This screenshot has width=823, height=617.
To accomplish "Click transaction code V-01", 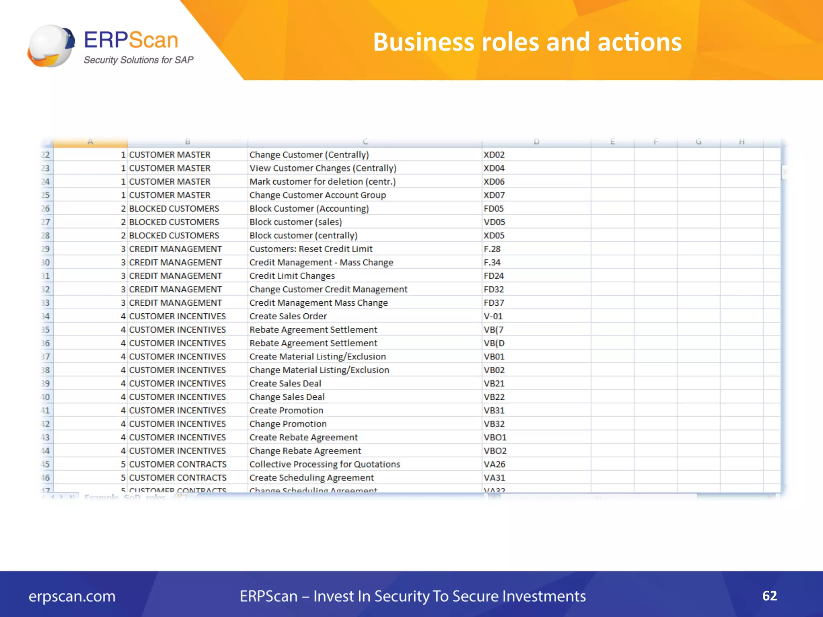I will click(536, 316).
